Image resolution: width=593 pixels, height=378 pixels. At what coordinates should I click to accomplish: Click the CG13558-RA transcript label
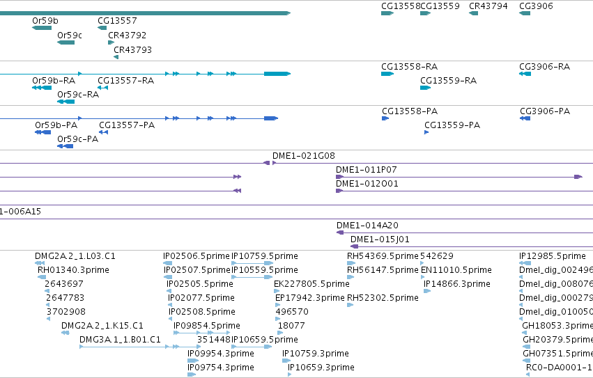click(x=409, y=67)
